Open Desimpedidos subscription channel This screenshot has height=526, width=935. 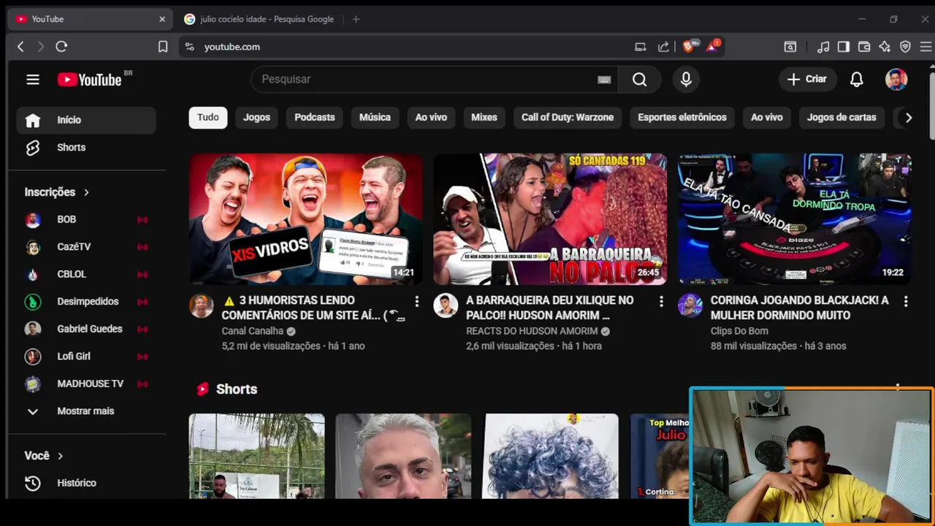click(x=86, y=302)
